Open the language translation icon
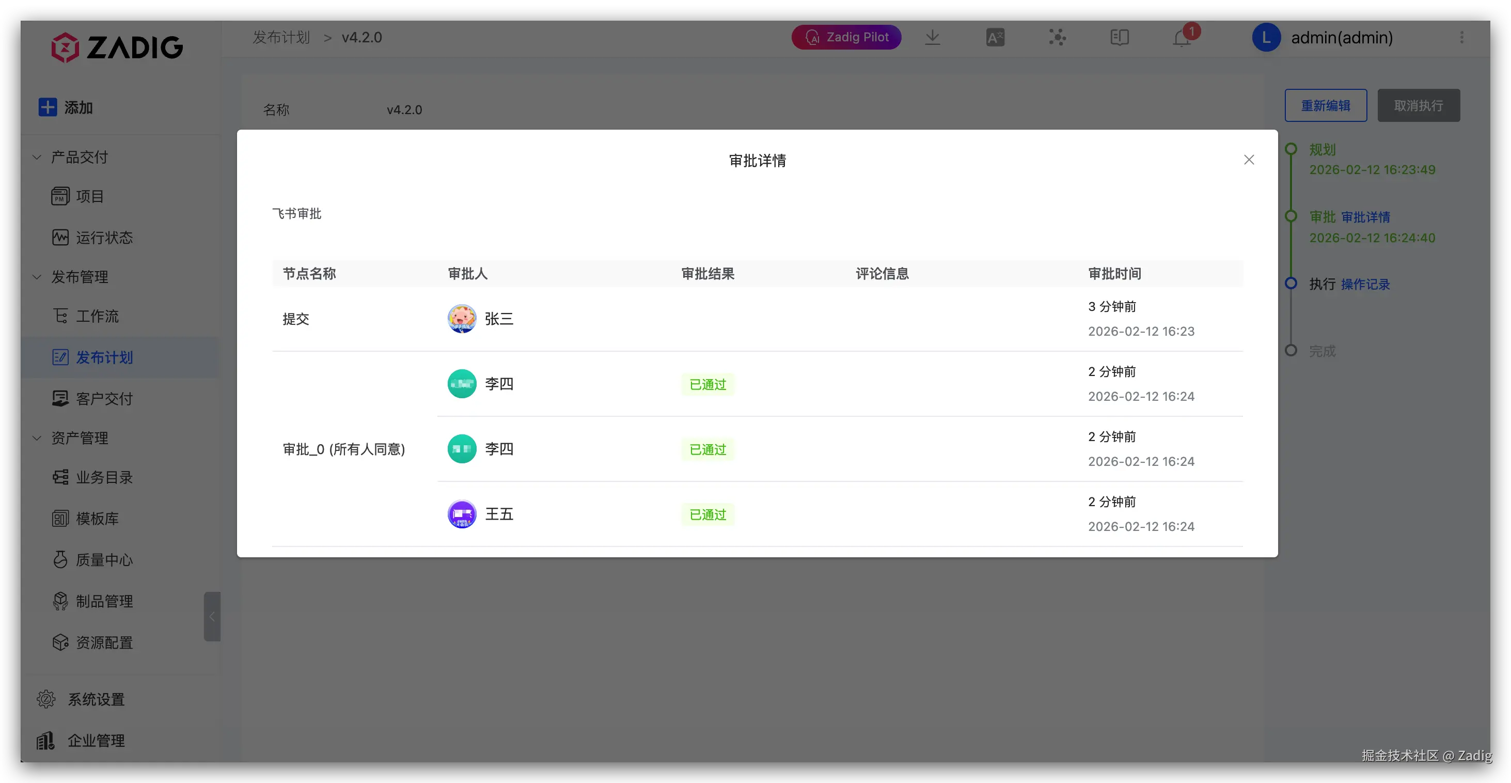The height and width of the screenshot is (783, 1511). pyautogui.click(x=995, y=38)
